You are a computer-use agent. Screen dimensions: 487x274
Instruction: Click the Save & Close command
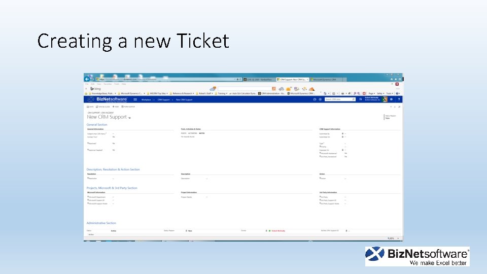[103, 107]
